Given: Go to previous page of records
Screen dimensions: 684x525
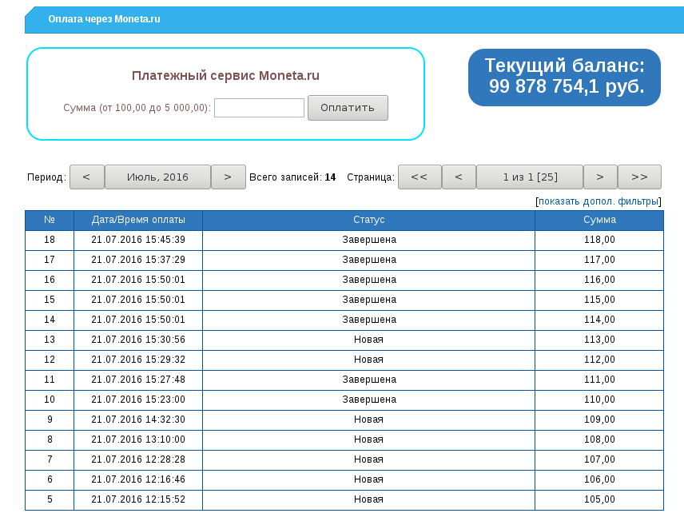Looking at the screenshot, I should (x=459, y=177).
